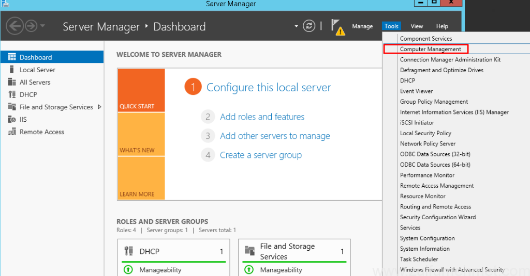Choose Services in Tools menu
This screenshot has width=530, height=276.
pyautogui.click(x=410, y=228)
